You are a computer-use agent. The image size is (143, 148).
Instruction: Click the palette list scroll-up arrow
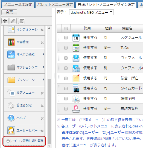point(49,28)
